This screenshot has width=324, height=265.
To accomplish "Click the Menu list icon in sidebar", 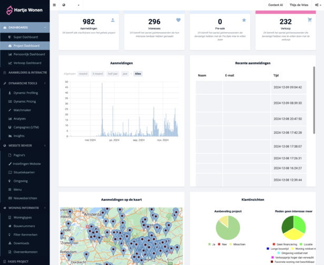I will coord(9,190).
